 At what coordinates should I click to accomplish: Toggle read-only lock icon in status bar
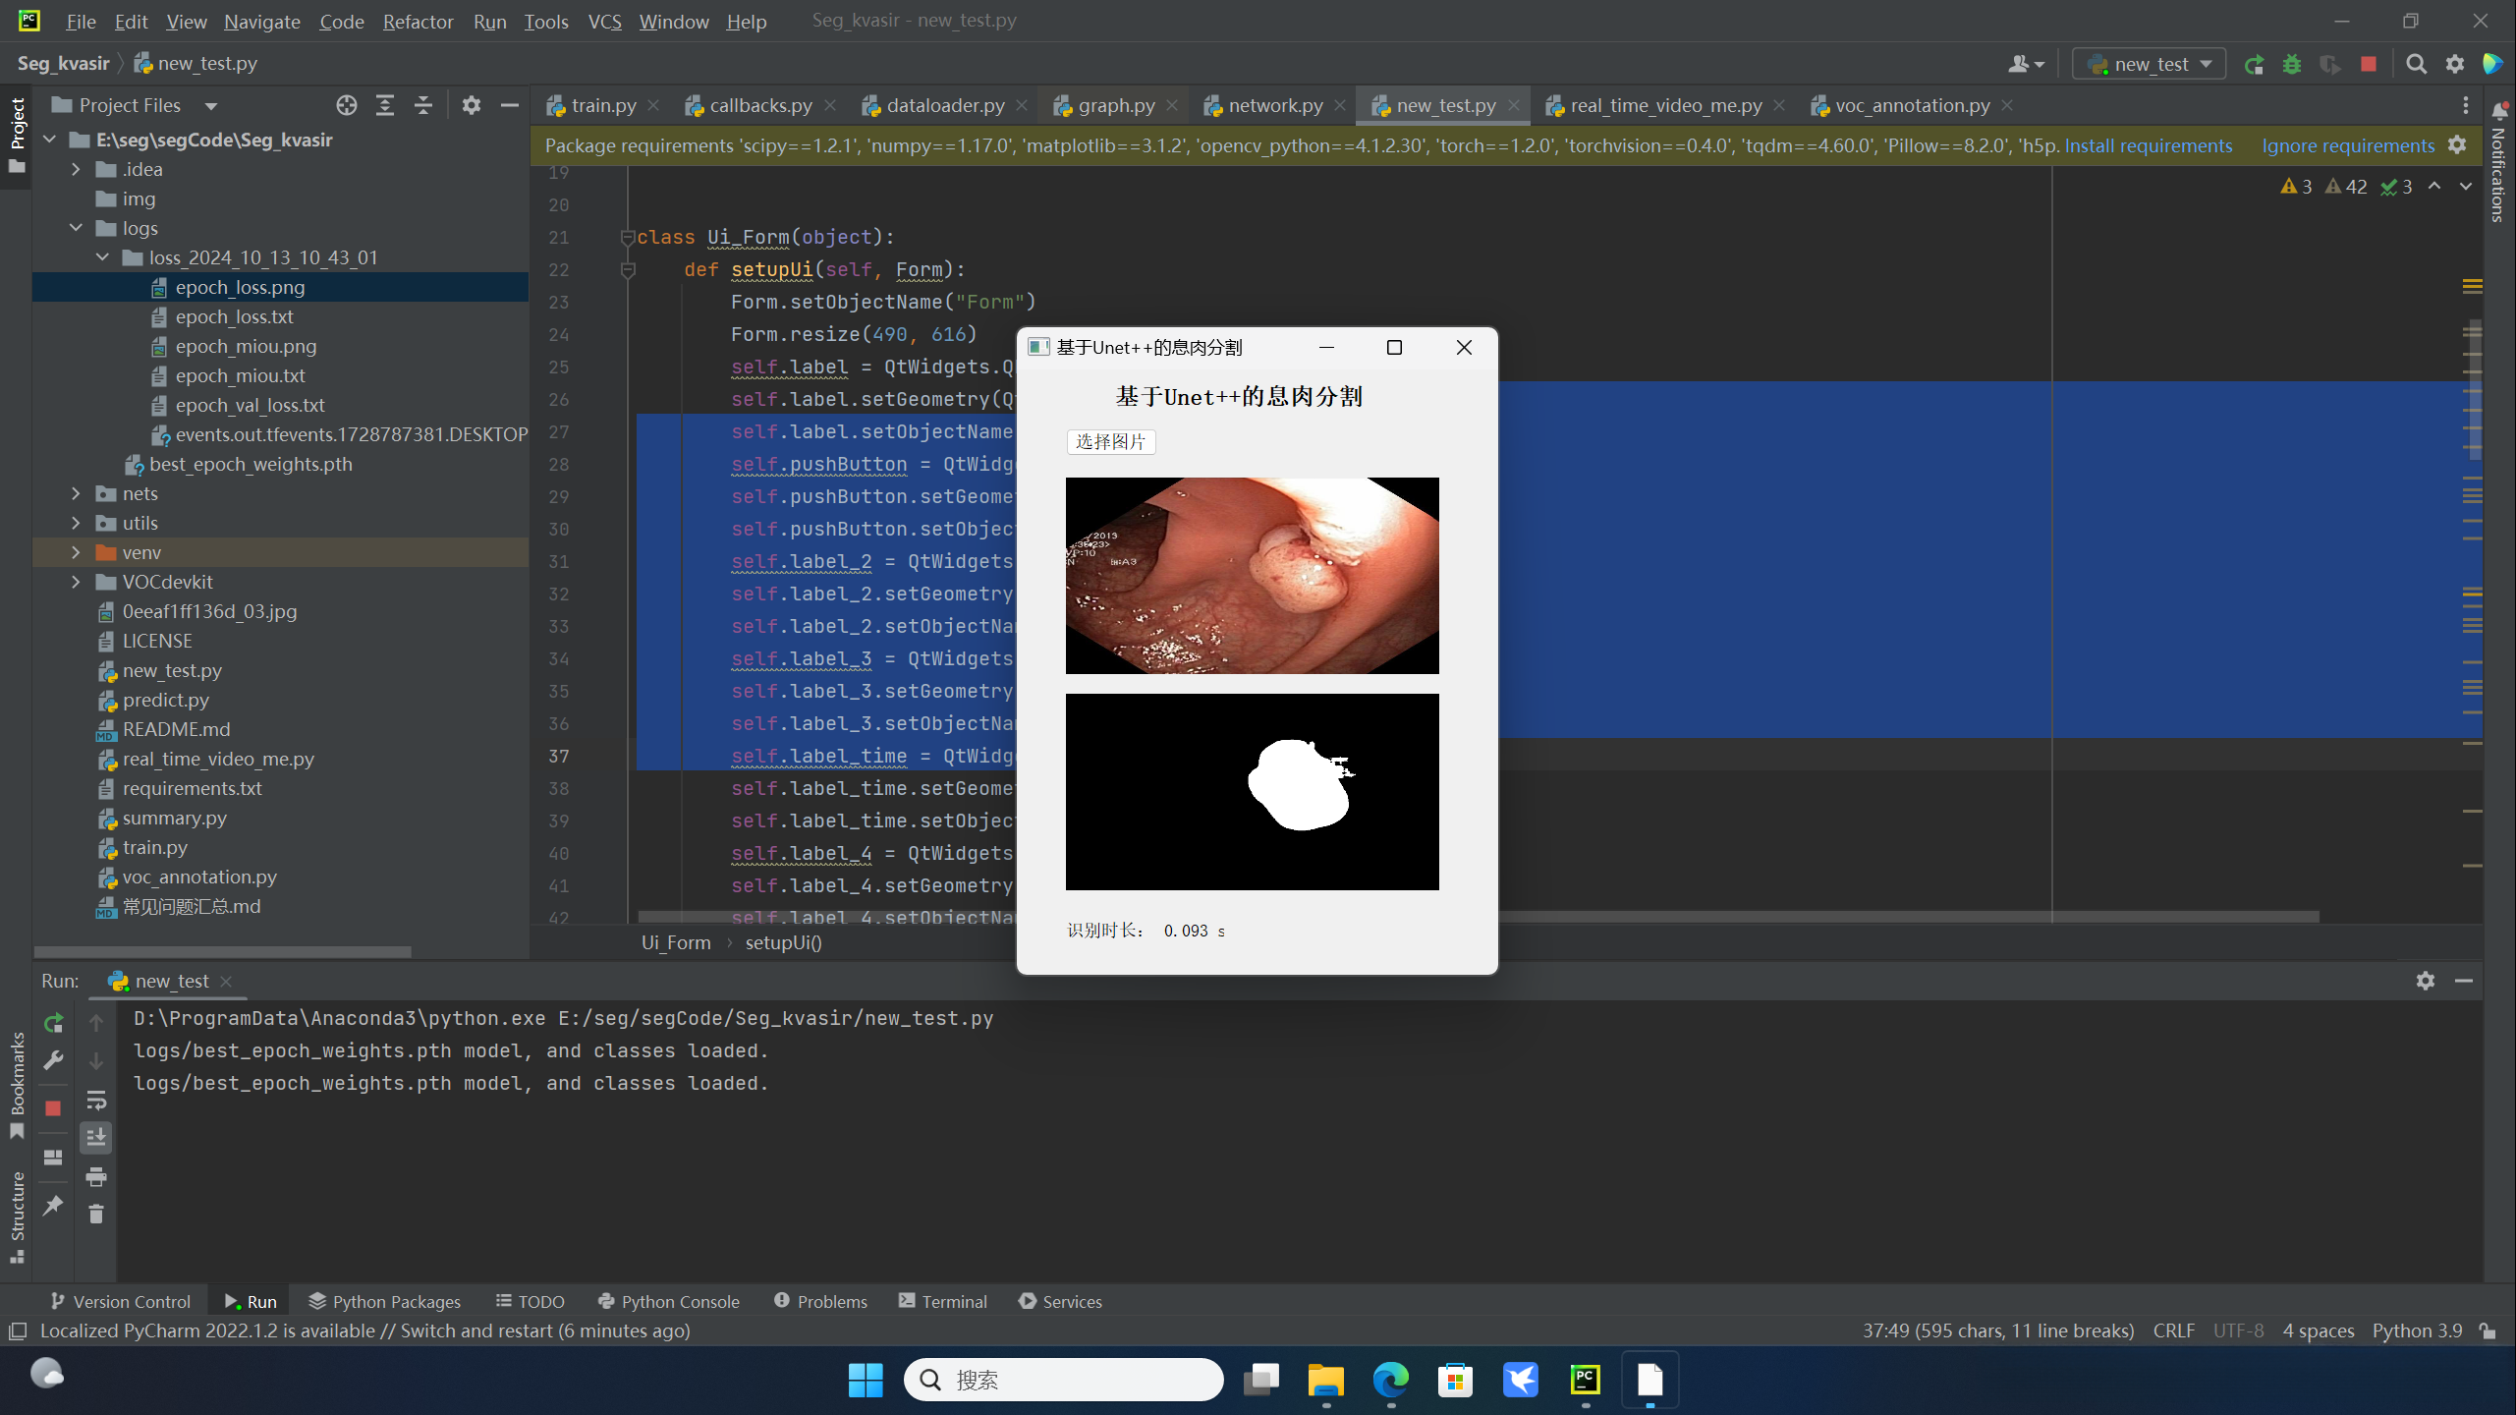tap(2488, 1330)
